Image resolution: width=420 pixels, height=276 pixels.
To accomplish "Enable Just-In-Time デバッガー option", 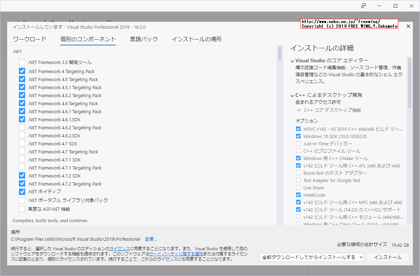I will (299, 143).
